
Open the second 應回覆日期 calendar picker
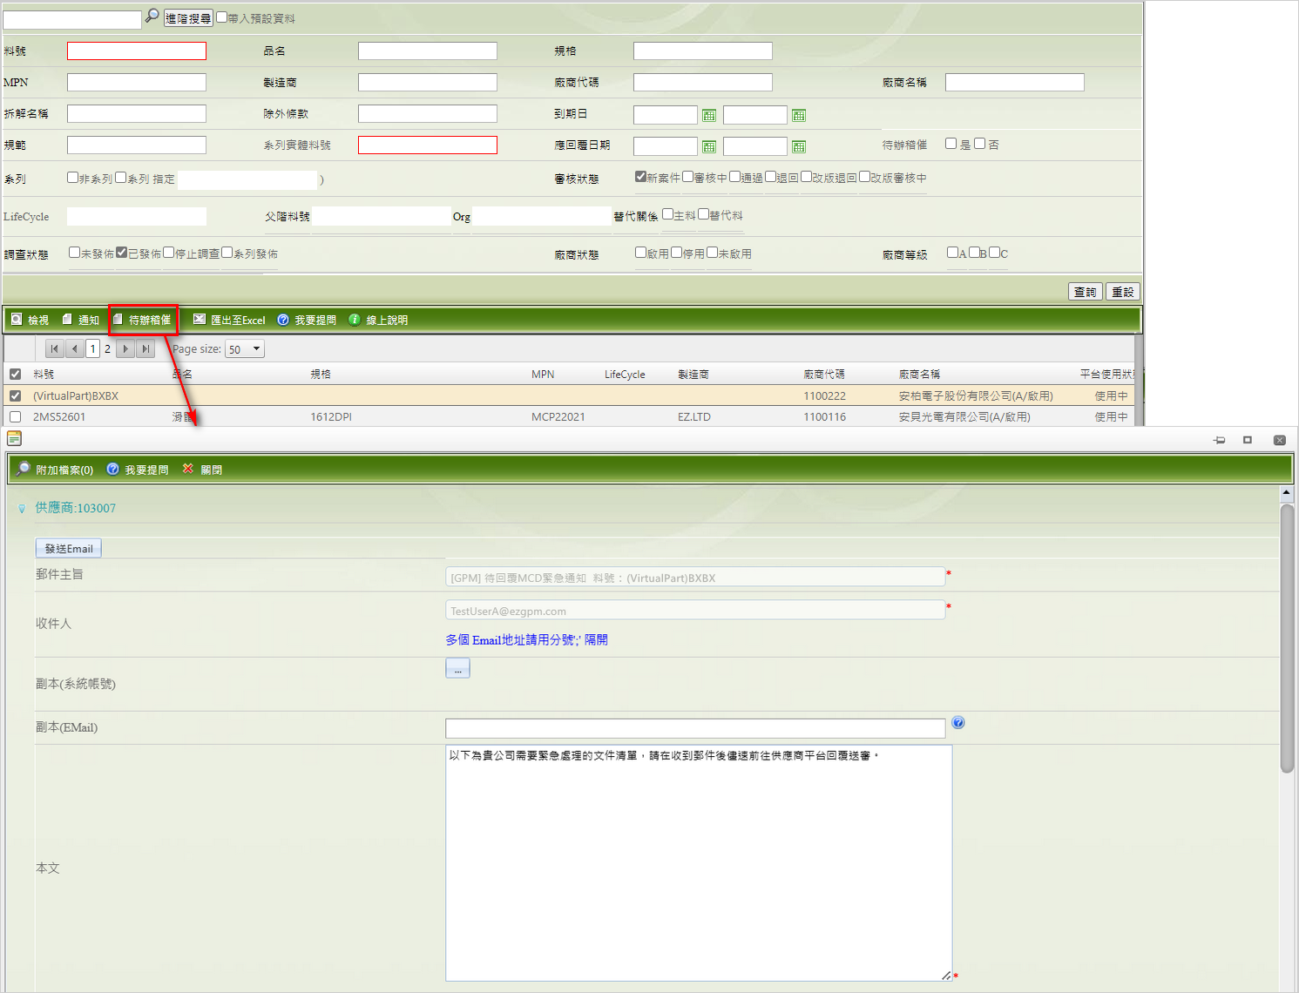pos(799,146)
